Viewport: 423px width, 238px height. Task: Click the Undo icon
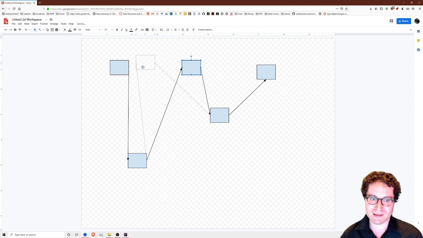click(6, 30)
